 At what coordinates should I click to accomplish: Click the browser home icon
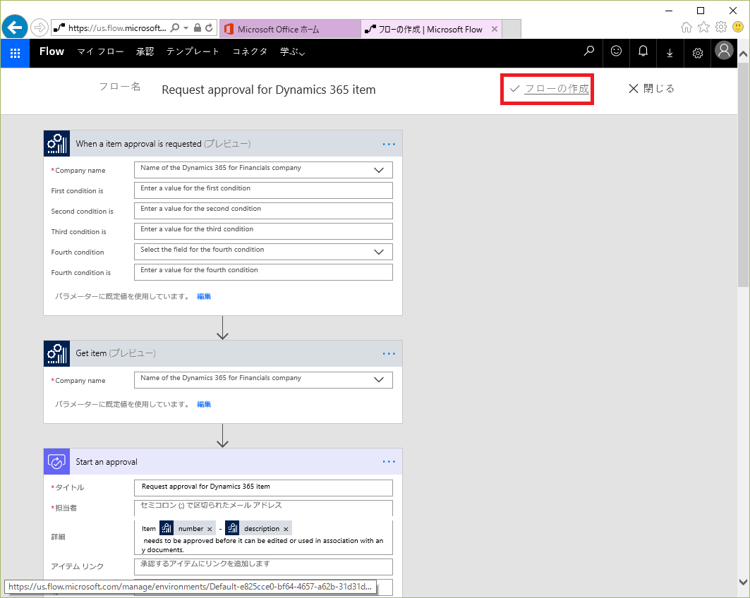tap(687, 28)
